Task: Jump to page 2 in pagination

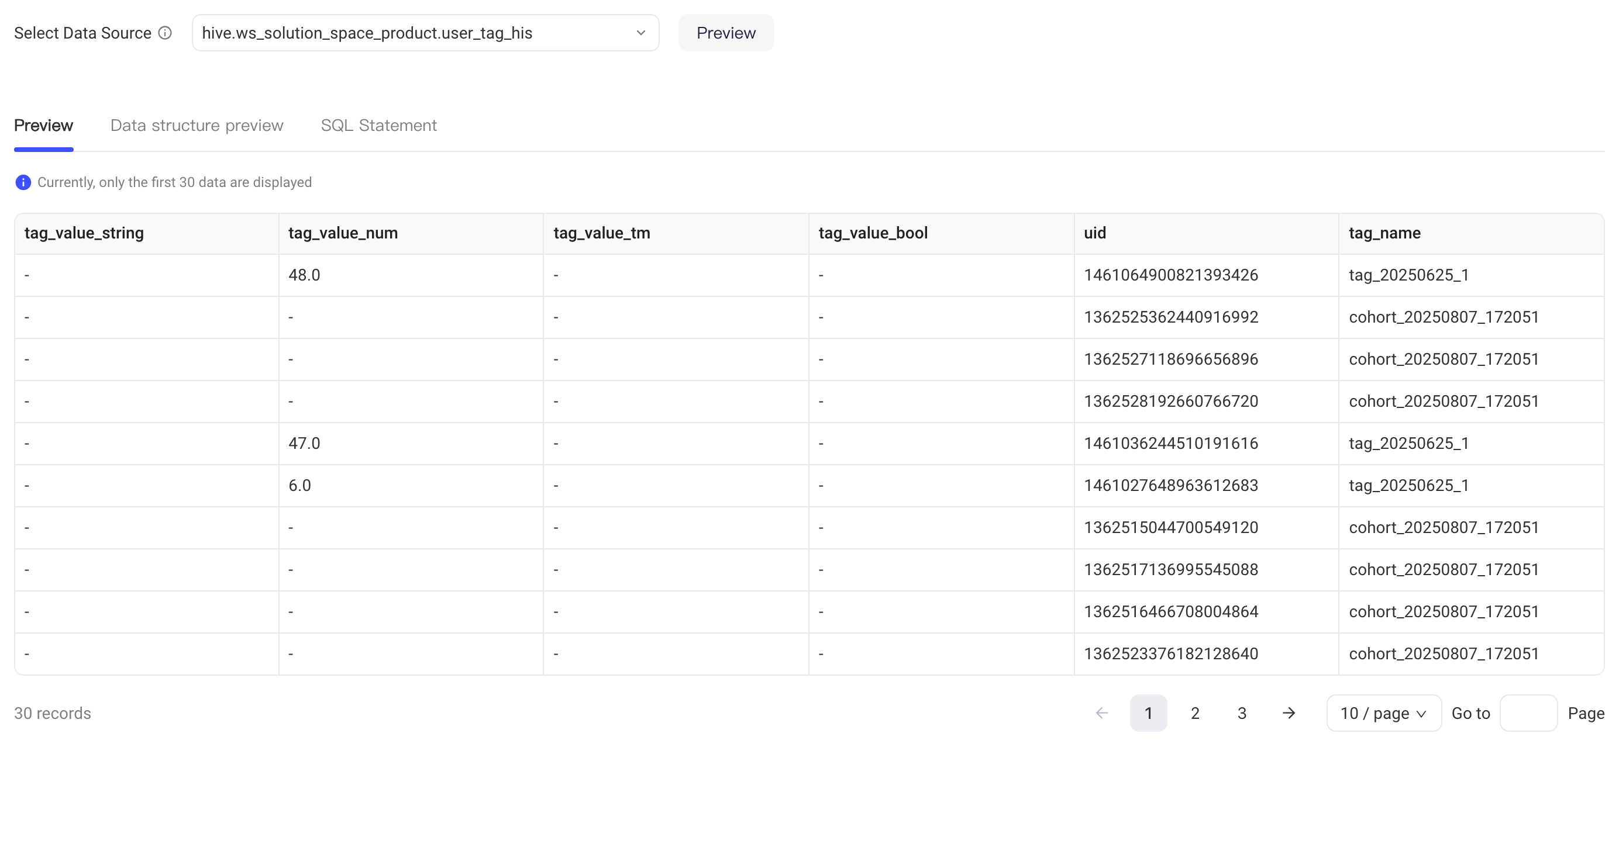Action: [1195, 713]
